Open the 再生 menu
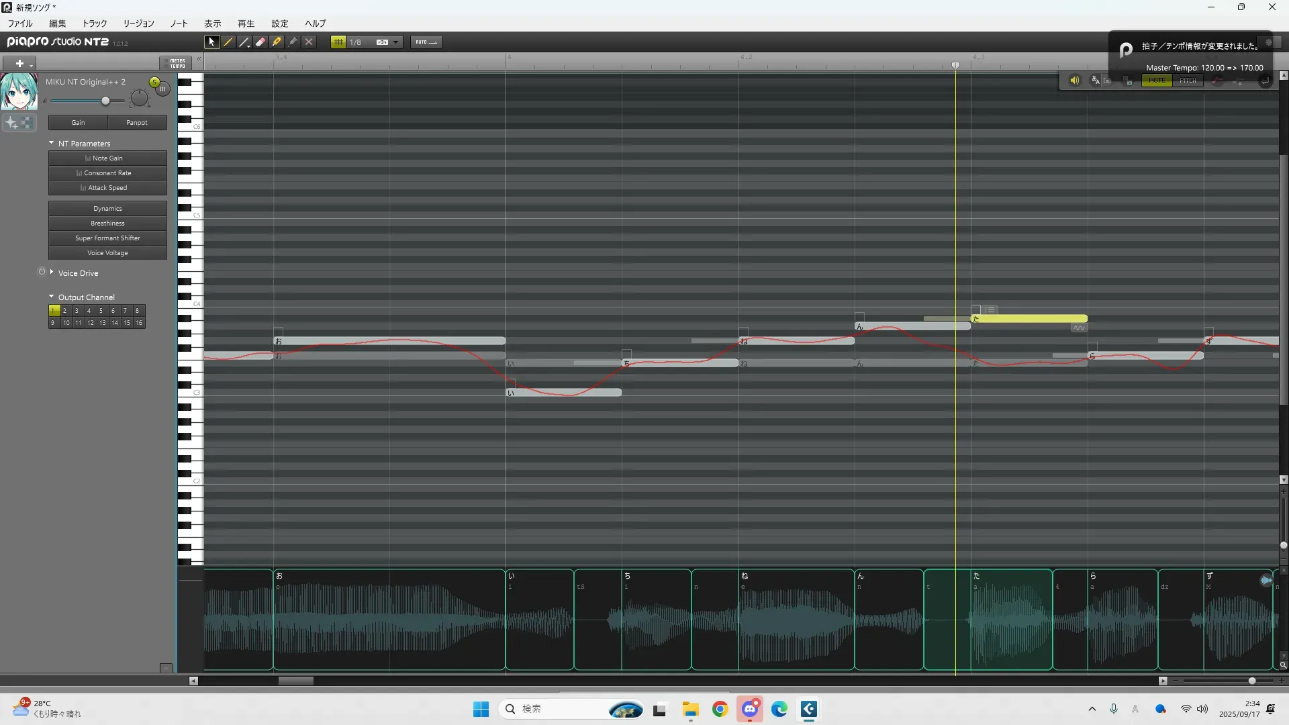Viewport: 1289px width, 725px height. (246, 23)
